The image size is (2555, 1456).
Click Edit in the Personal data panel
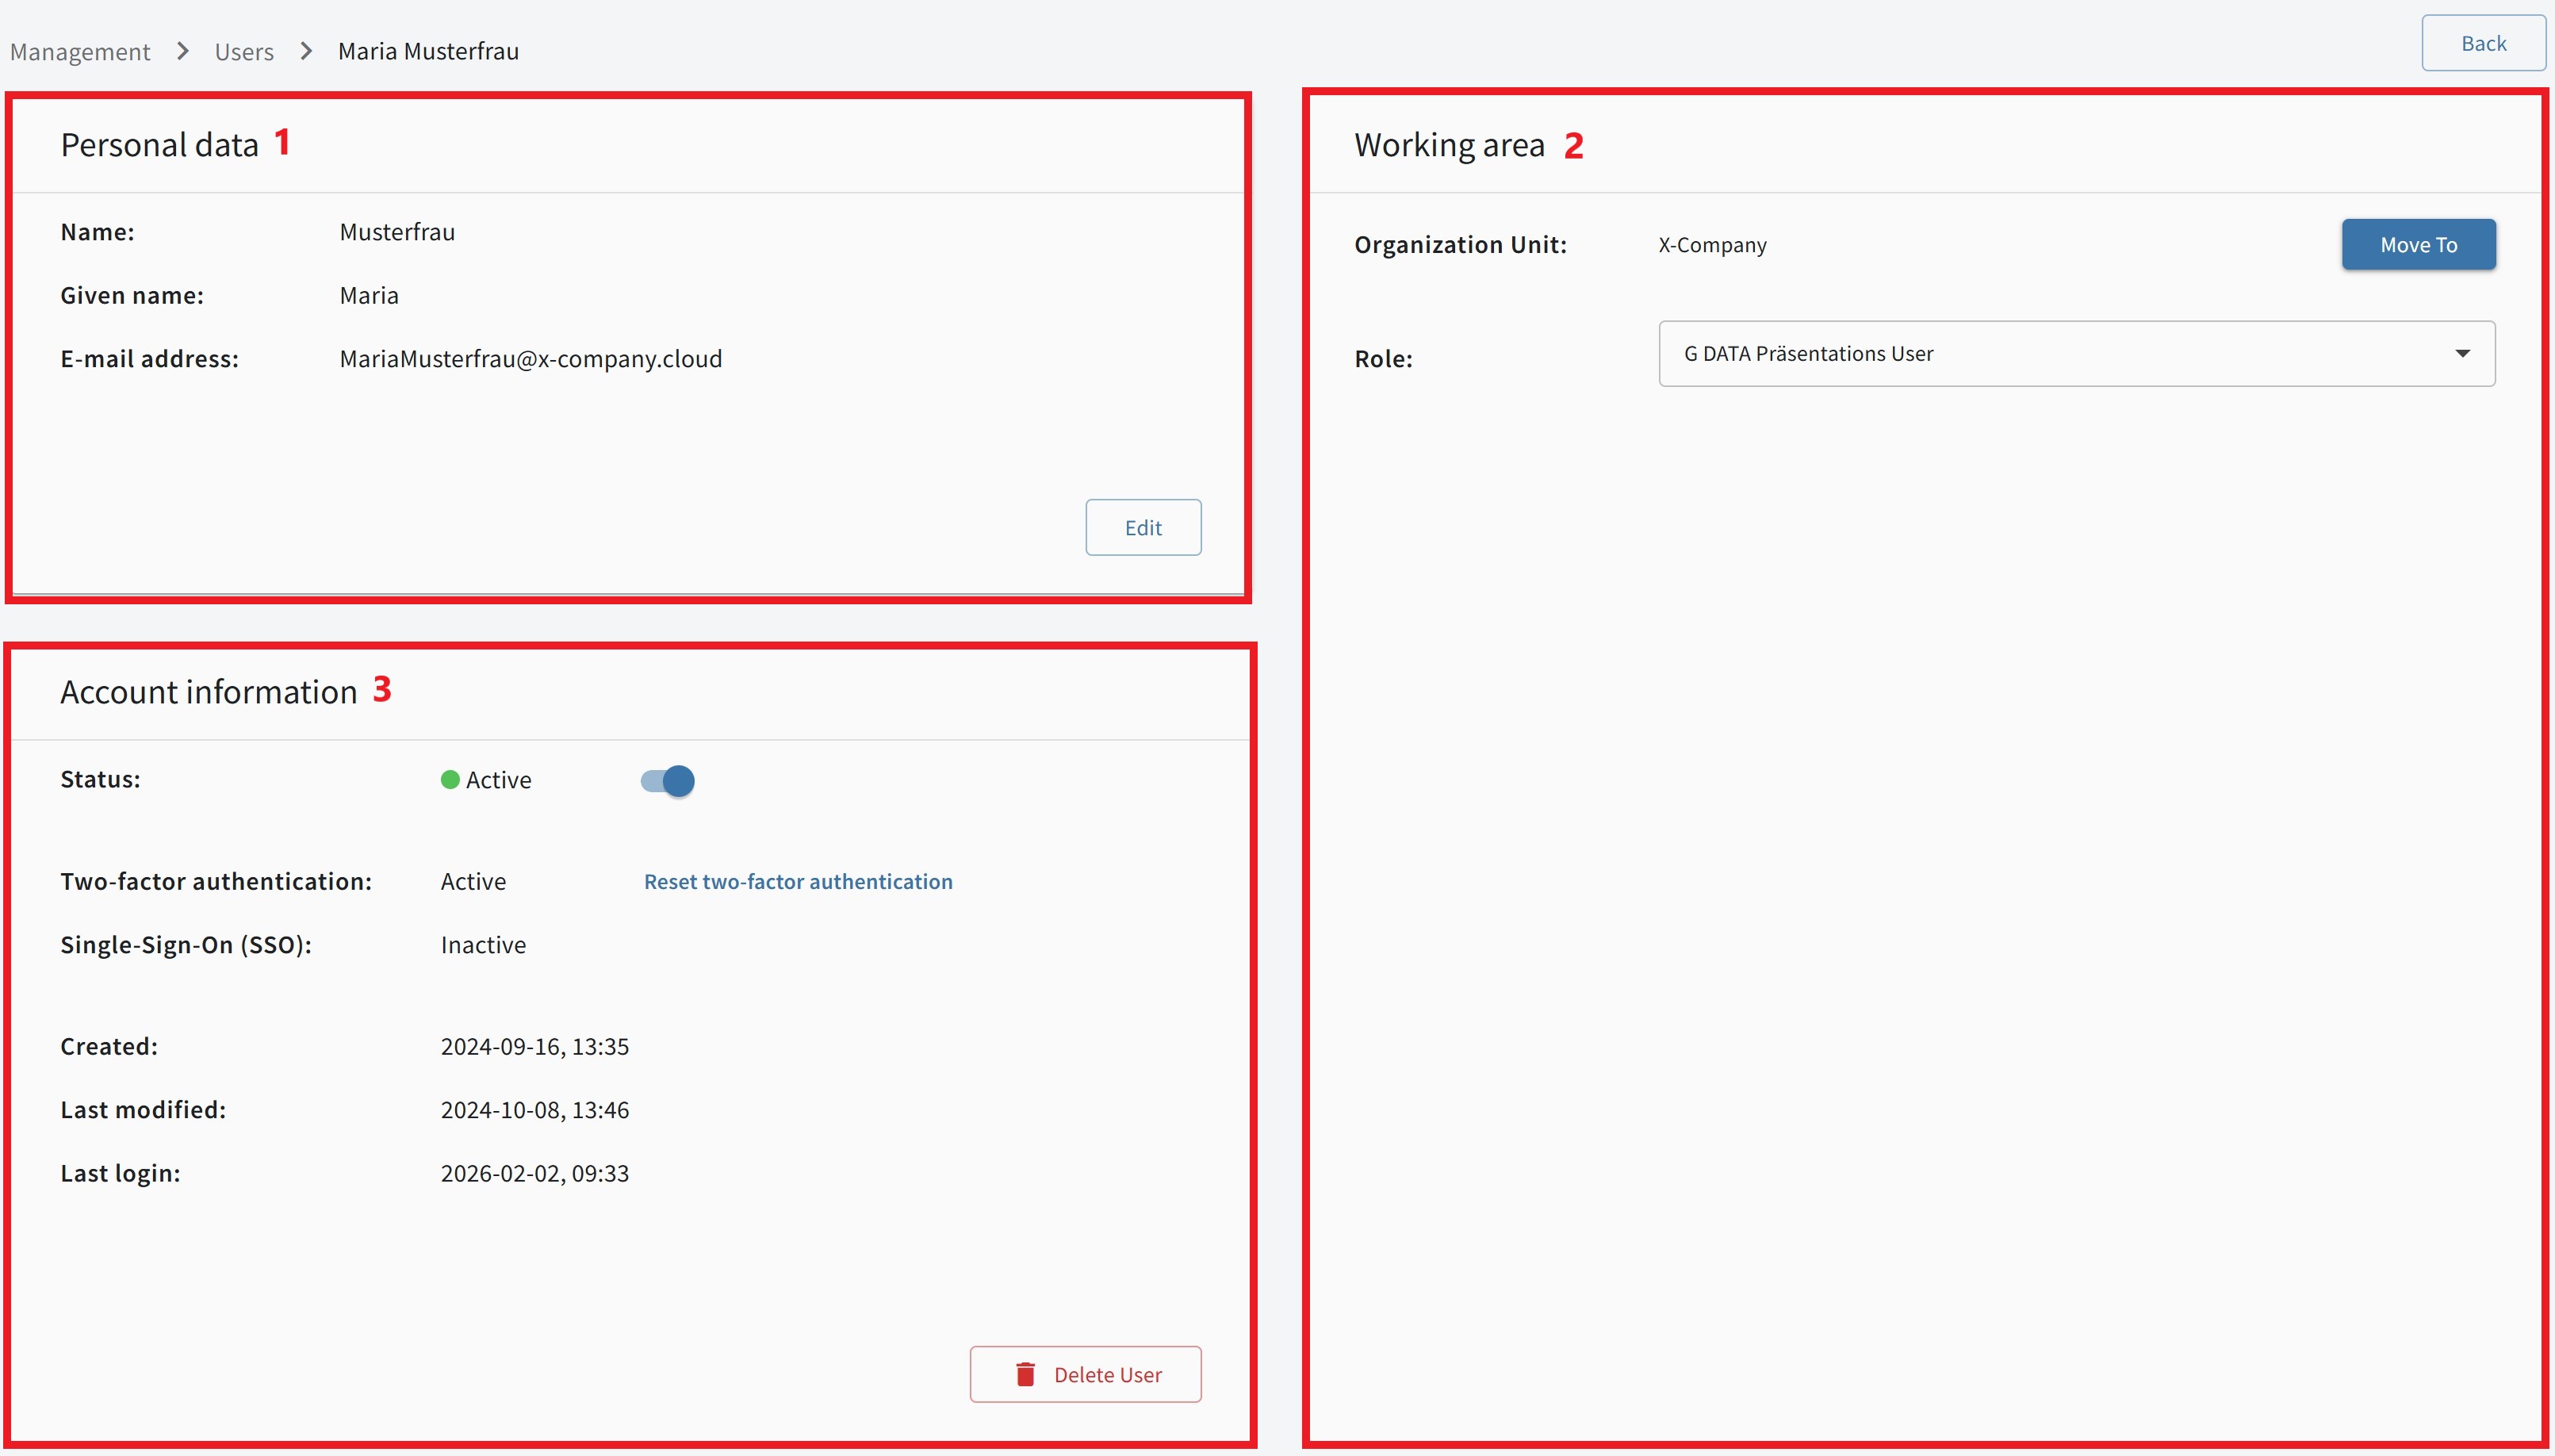coord(1143,527)
